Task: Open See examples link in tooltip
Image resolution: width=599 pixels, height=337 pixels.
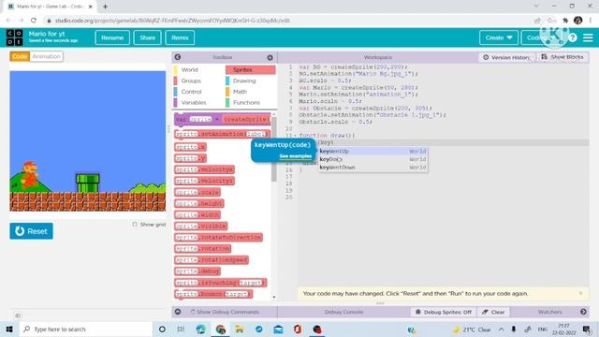Action: tap(296, 156)
